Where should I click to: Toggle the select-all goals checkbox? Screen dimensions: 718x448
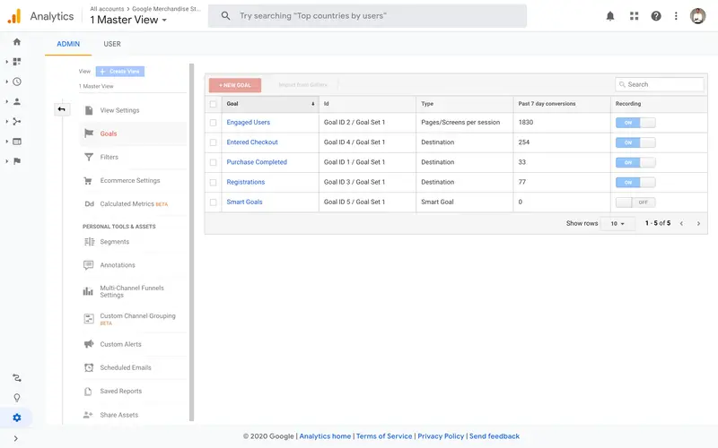213,104
